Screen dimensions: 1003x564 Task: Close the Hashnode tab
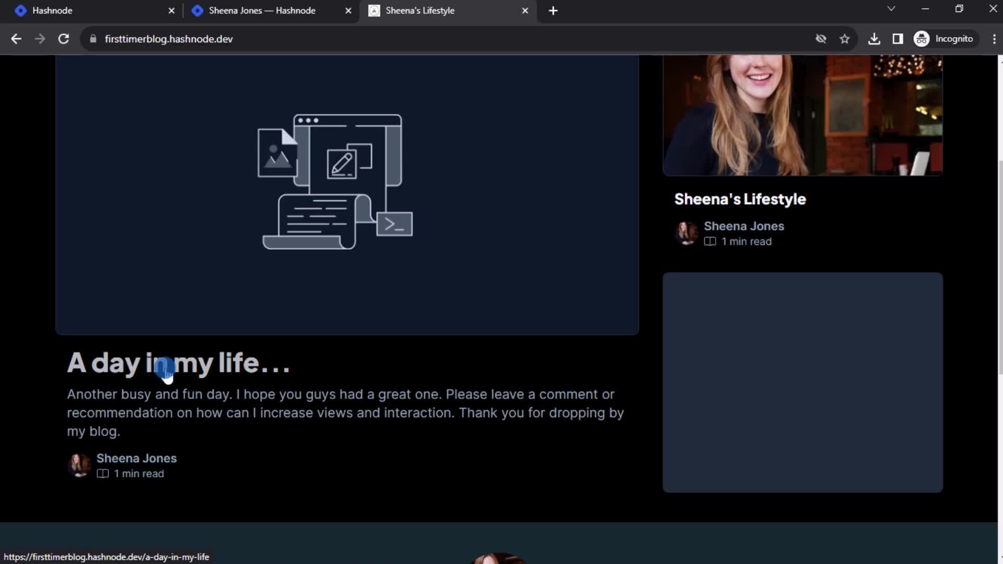[x=171, y=10]
